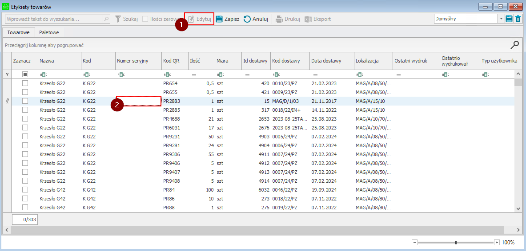Click the Szukaj filter funnel icon

(x=118, y=19)
